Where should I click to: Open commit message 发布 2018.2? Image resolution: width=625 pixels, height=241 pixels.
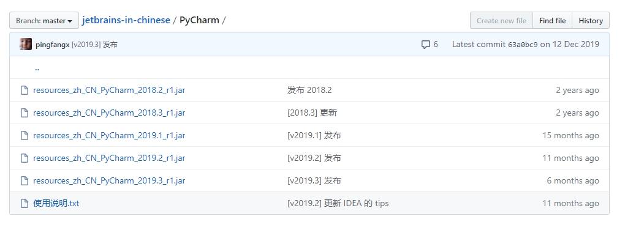coord(309,91)
